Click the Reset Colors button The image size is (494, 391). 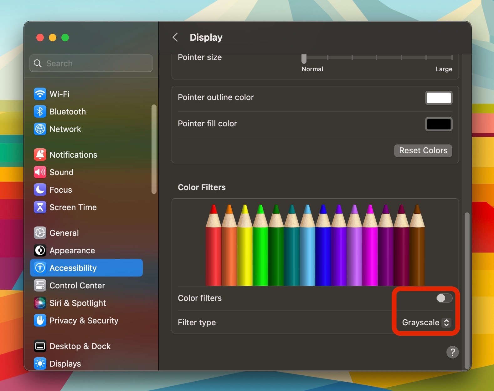click(423, 150)
